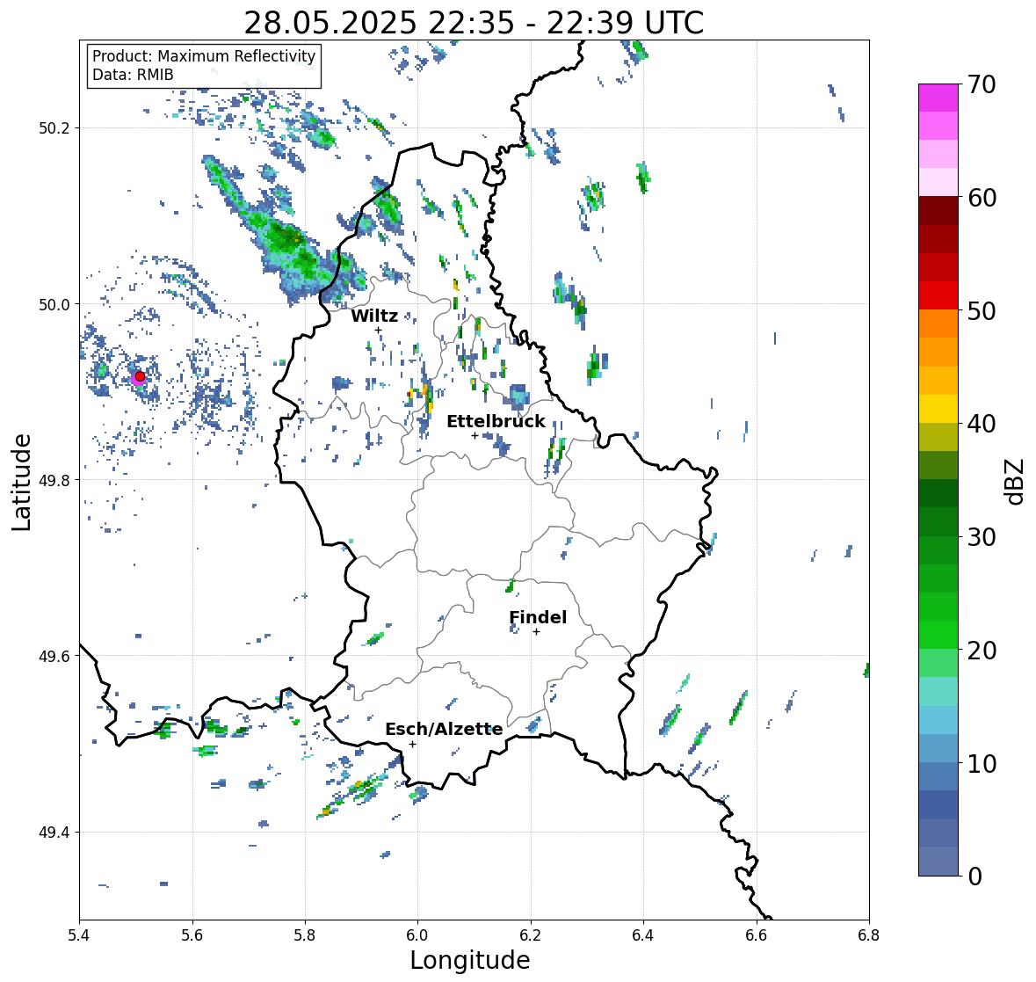
Task: Pick the yellow swatch just above 40 dBZ
Action: (938, 409)
